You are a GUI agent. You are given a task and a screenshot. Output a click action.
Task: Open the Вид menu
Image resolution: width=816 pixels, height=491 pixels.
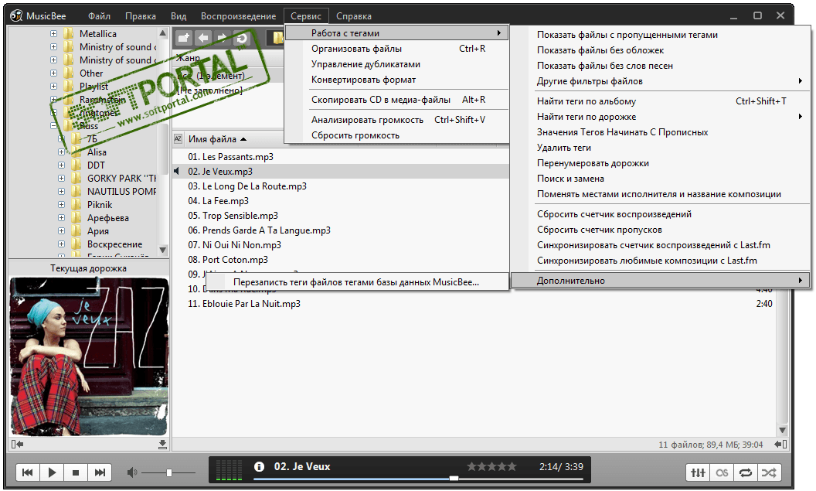coord(178,16)
